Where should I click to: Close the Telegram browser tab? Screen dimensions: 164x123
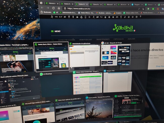tap(142, 5)
